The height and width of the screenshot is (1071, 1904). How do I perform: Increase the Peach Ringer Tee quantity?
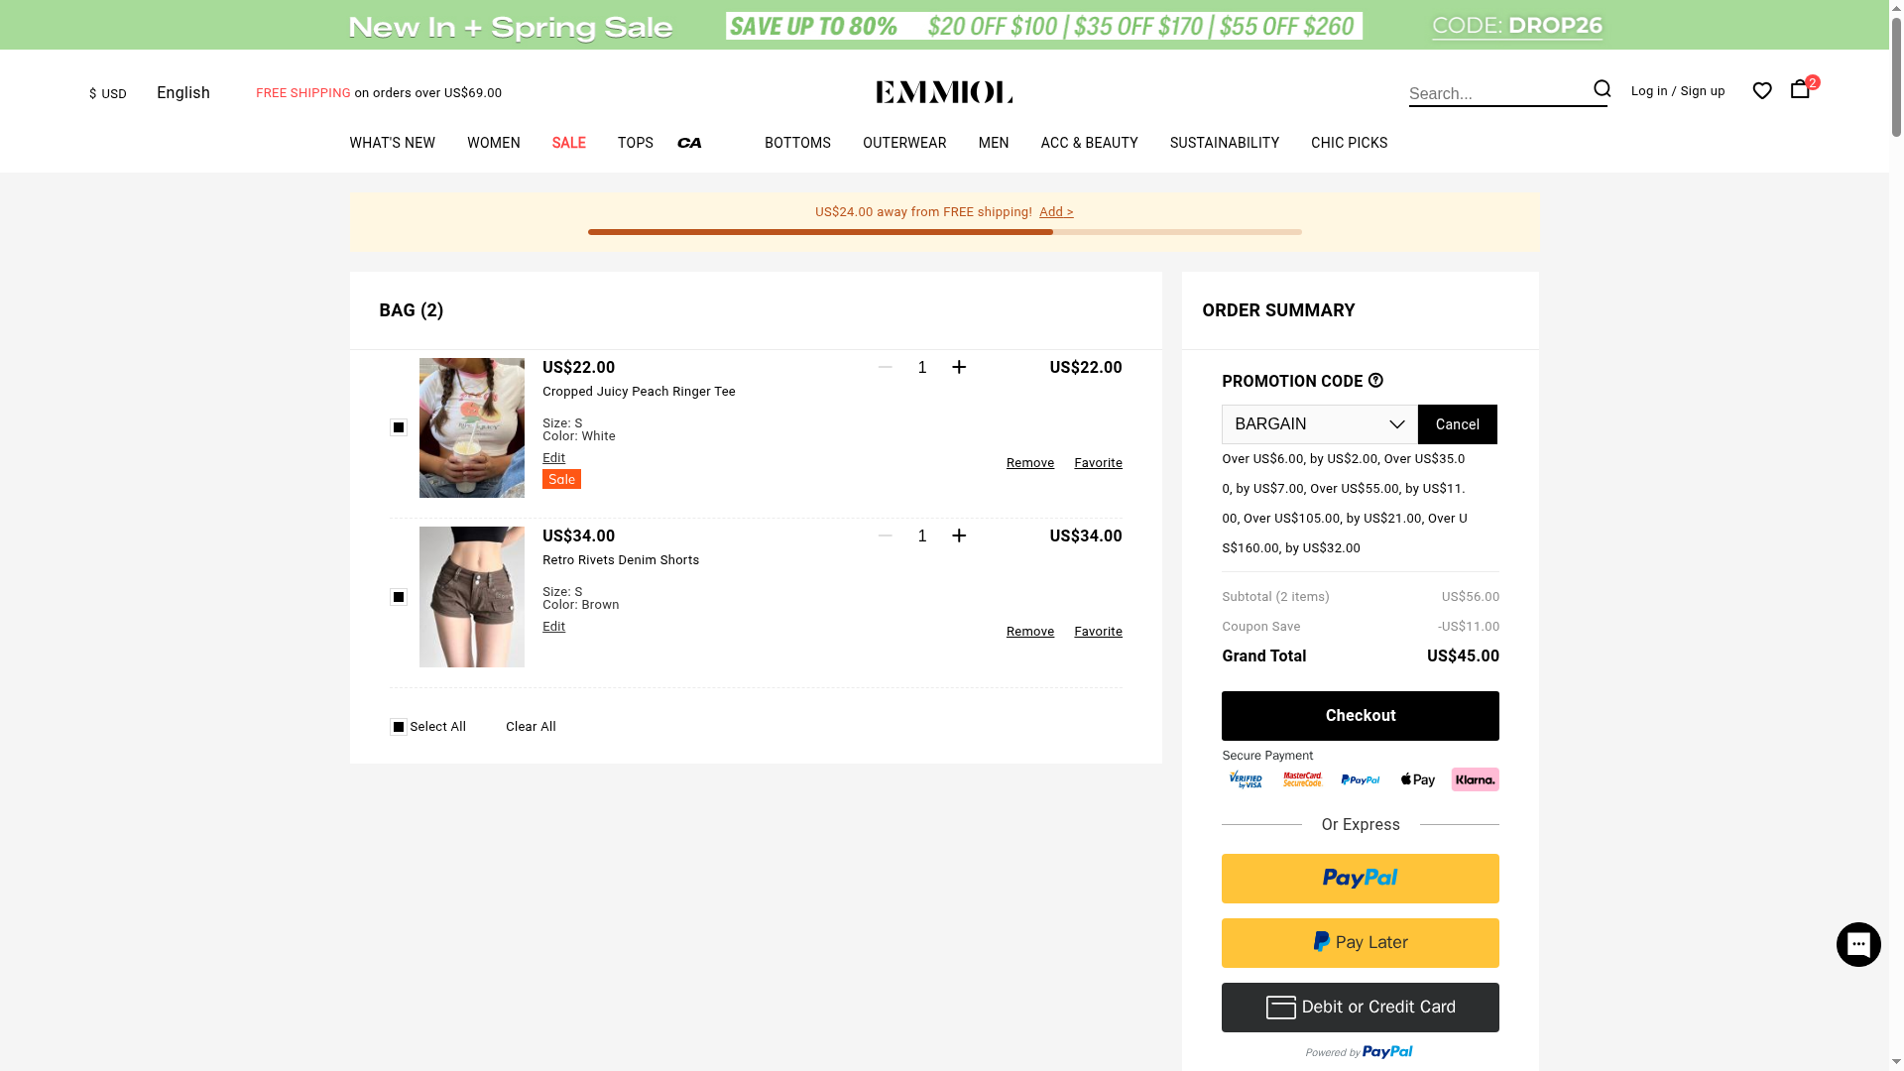click(x=959, y=368)
